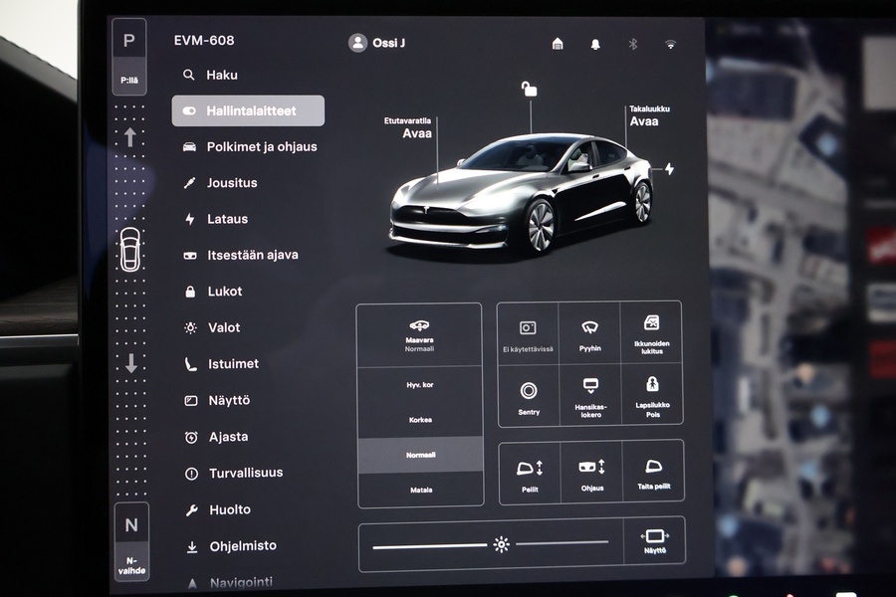Tap the up arrow on drive strip
The width and height of the screenshot is (896, 597).
pos(129,137)
